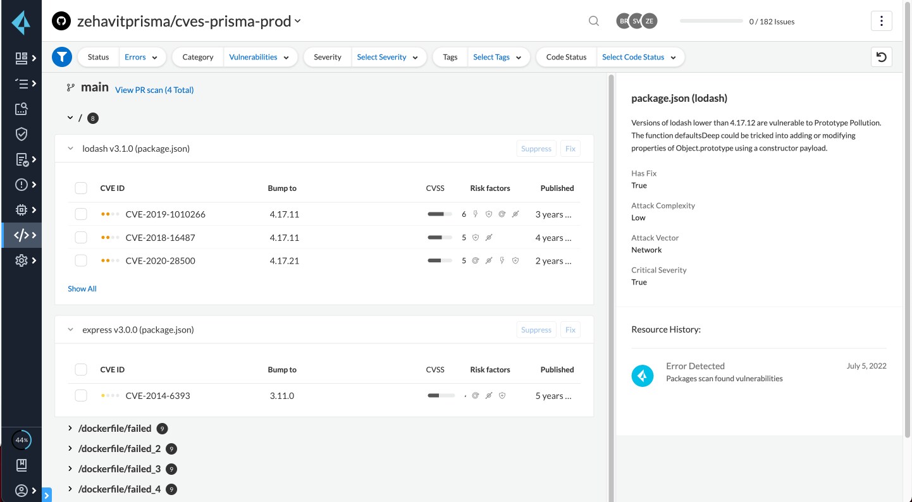Open the Select Severity dropdown
This screenshot has height=502, width=912.
point(387,57)
